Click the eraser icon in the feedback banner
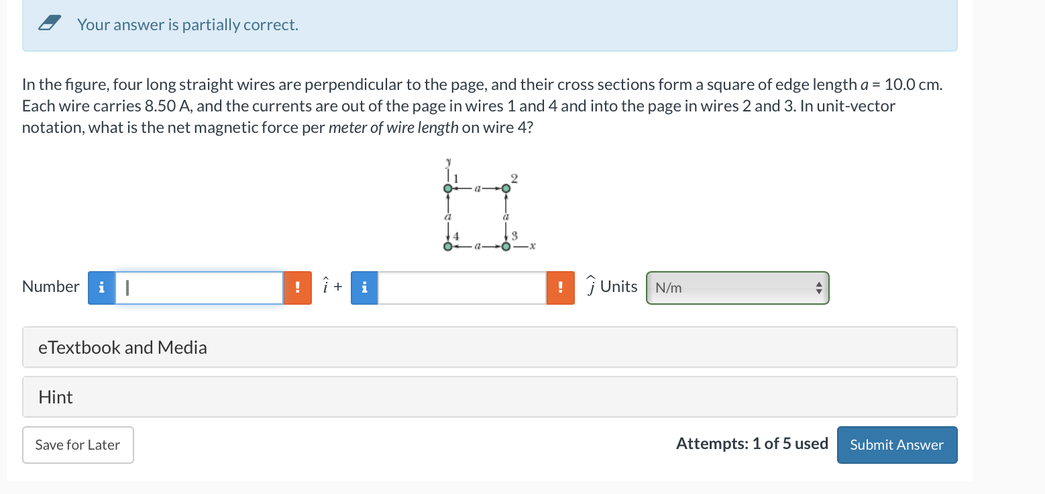1045x494 pixels. pos(50,23)
